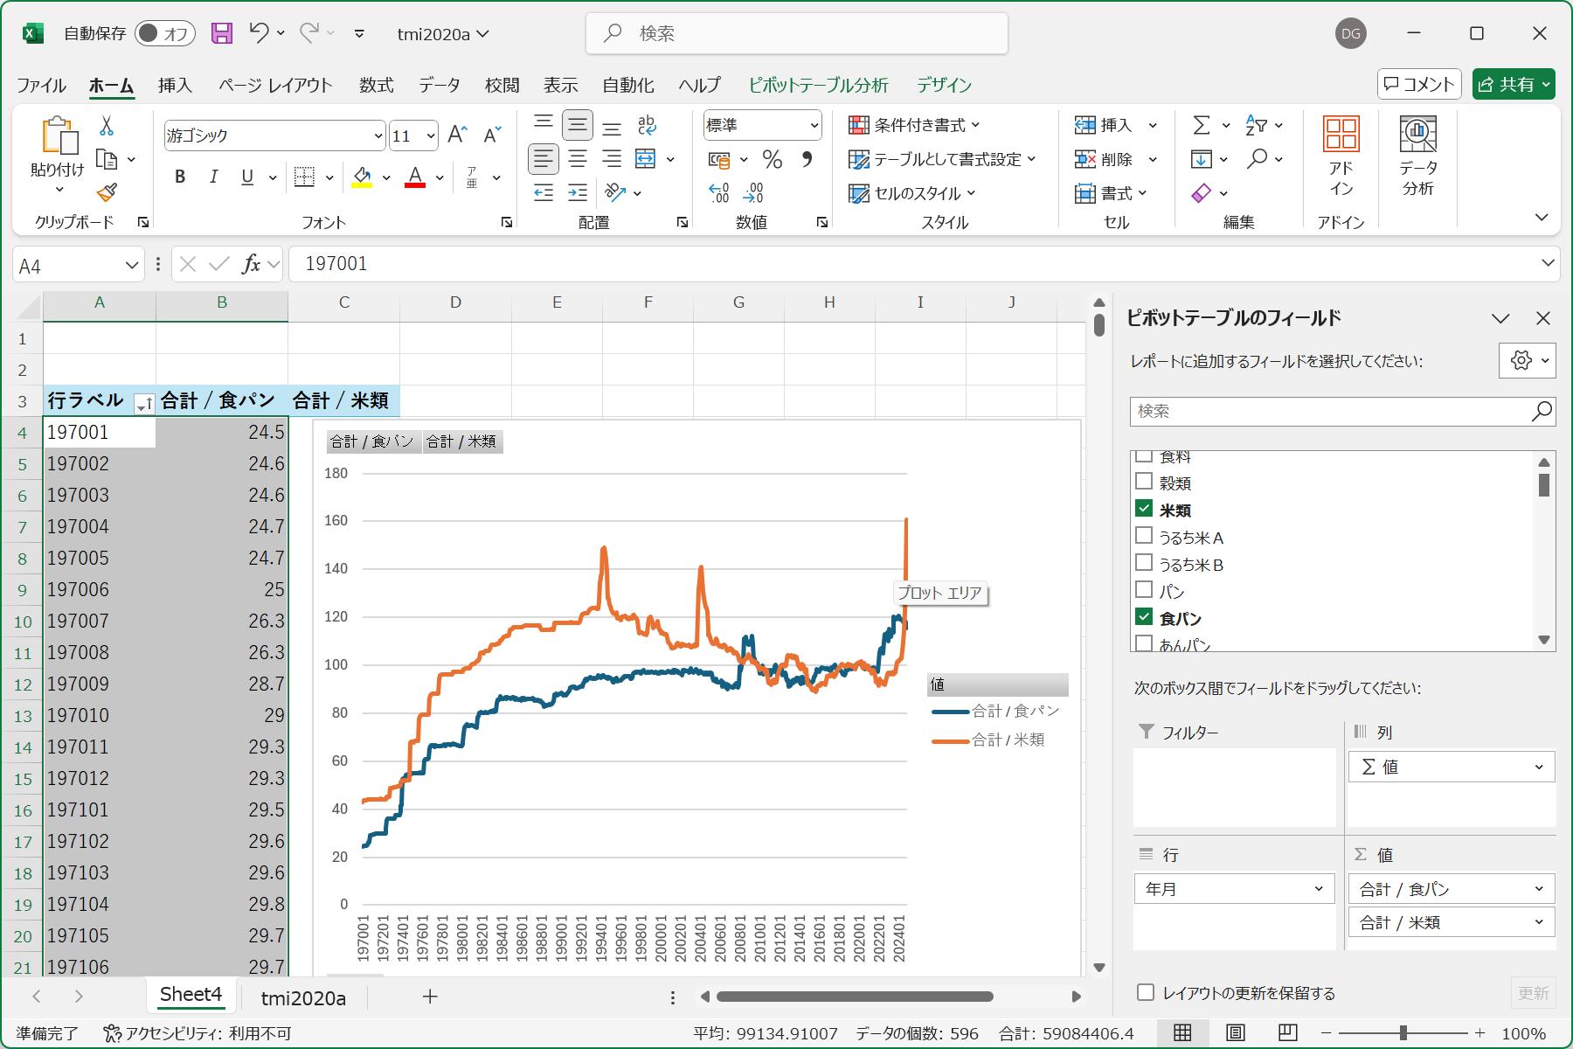The width and height of the screenshot is (1573, 1049).
Task: Apply center horizontal alignment
Action: [578, 159]
